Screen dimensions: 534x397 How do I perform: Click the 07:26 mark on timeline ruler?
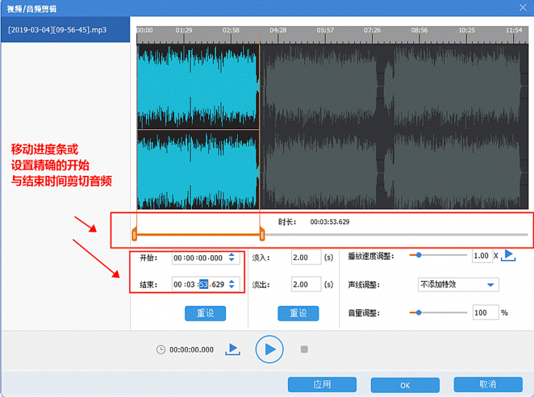(x=372, y=31)
